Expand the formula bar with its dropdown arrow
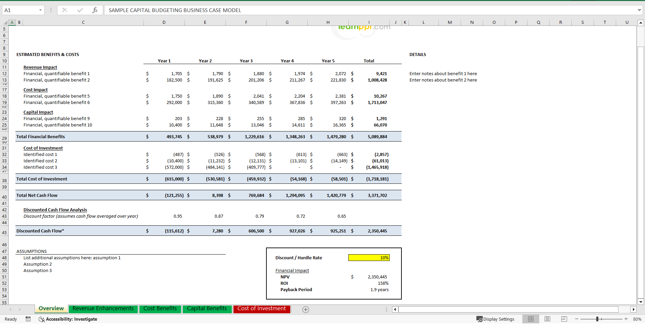This screenshot has height=324, width=645. point(639,10)
